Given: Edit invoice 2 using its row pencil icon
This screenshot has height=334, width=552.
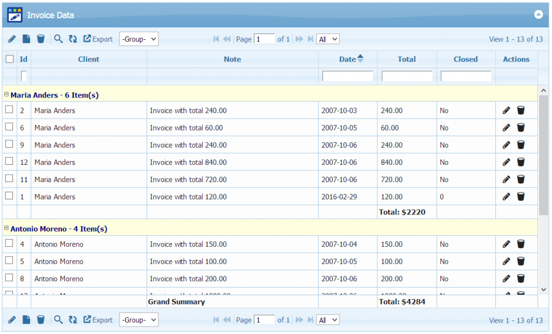Looking at the screenshot, I should [506, 110].
